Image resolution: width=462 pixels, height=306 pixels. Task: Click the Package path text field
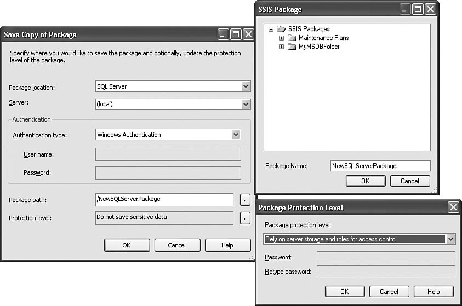coord(164,199)
